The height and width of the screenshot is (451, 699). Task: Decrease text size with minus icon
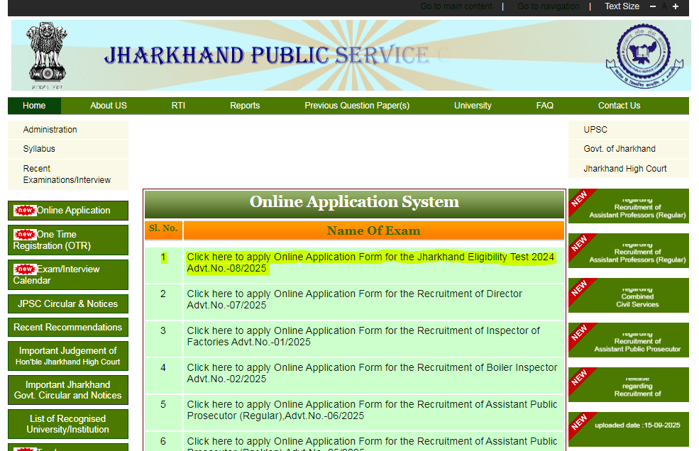(x=653, y=6)
